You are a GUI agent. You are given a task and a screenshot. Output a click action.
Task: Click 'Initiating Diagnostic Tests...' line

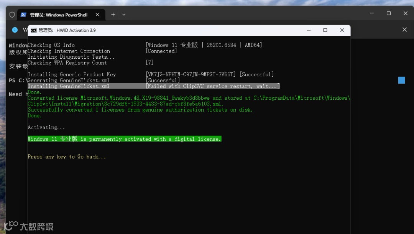pos(71,57)
